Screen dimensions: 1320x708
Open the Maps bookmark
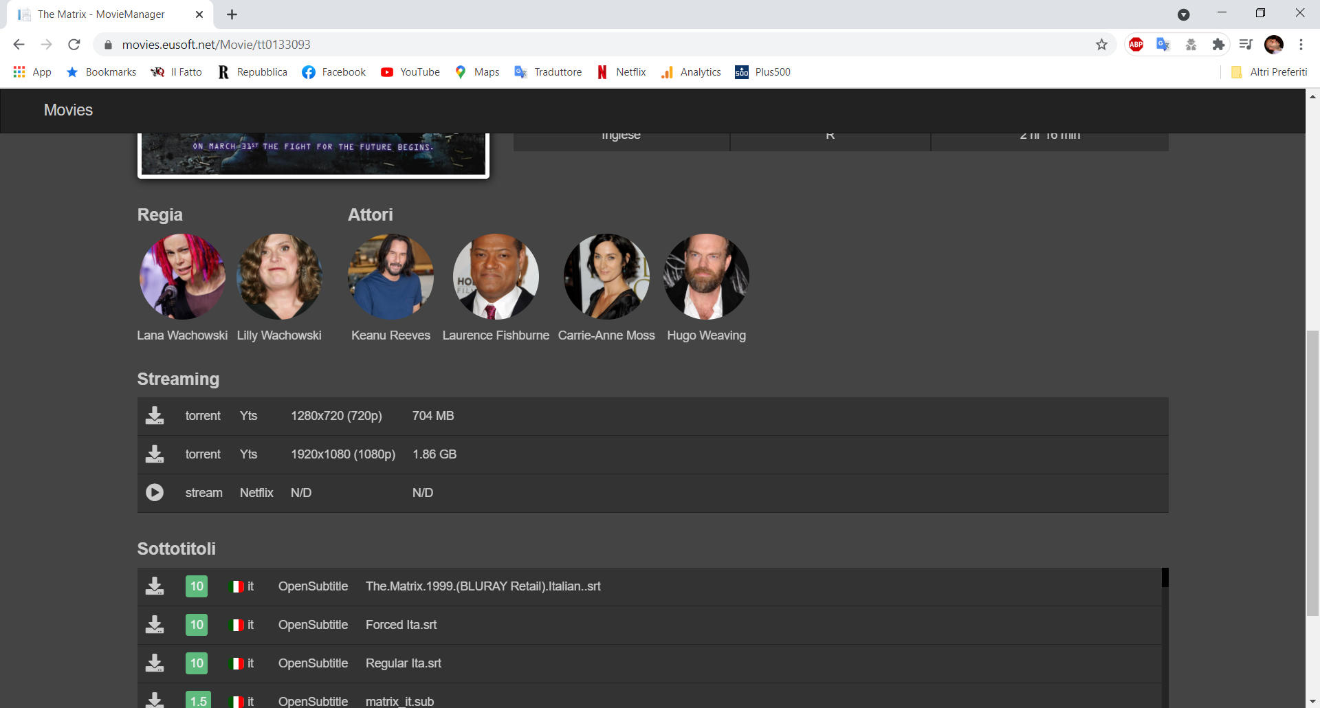pos(477,72)
